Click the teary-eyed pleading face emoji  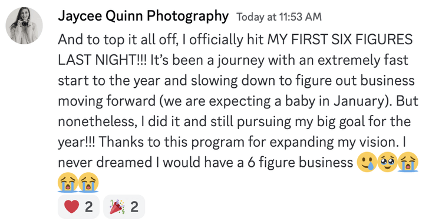387,162
